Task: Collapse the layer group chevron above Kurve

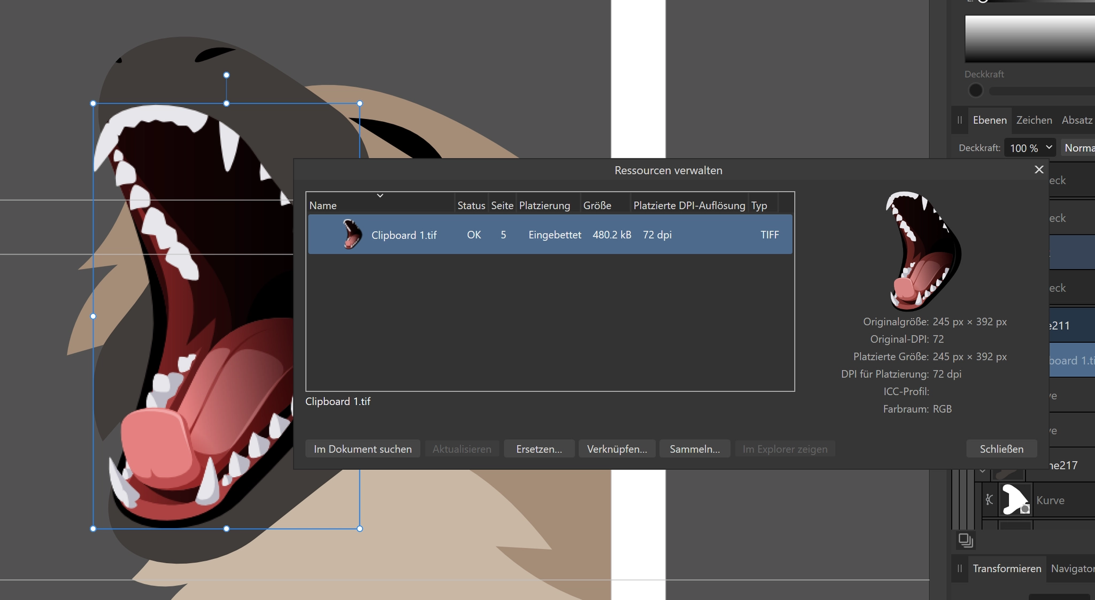Action: [x=983, y=471]
